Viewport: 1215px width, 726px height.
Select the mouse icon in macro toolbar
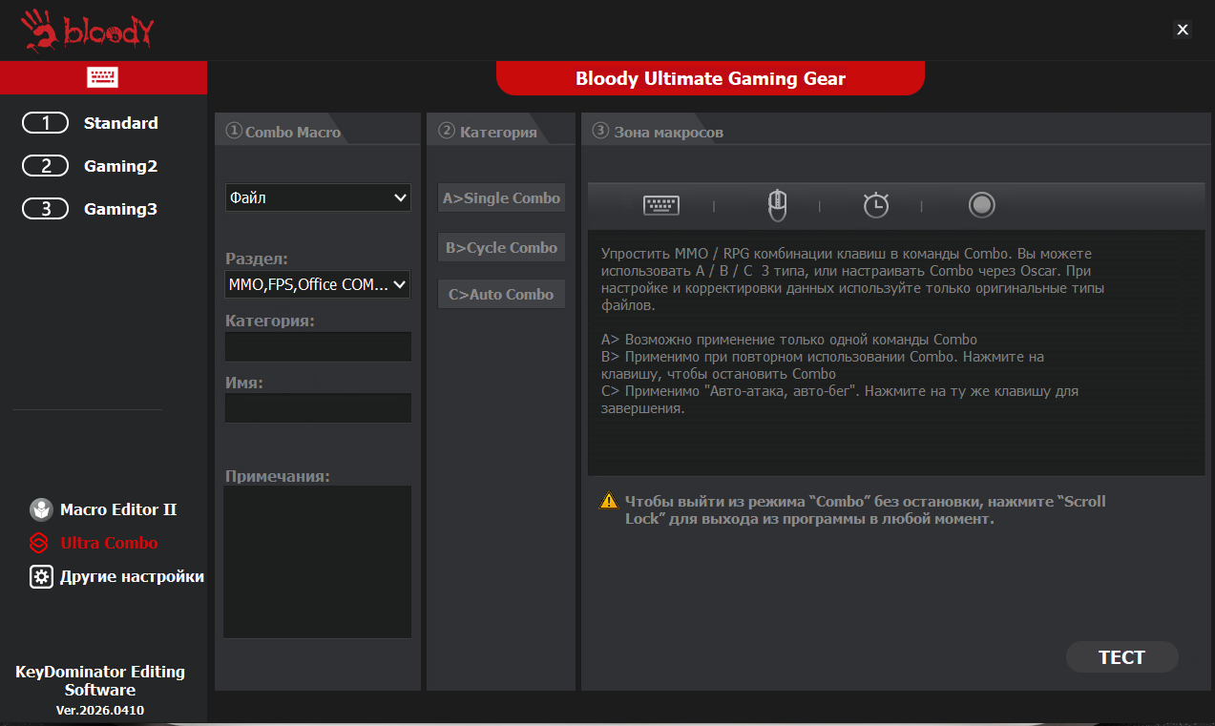[x=778, y=205]
